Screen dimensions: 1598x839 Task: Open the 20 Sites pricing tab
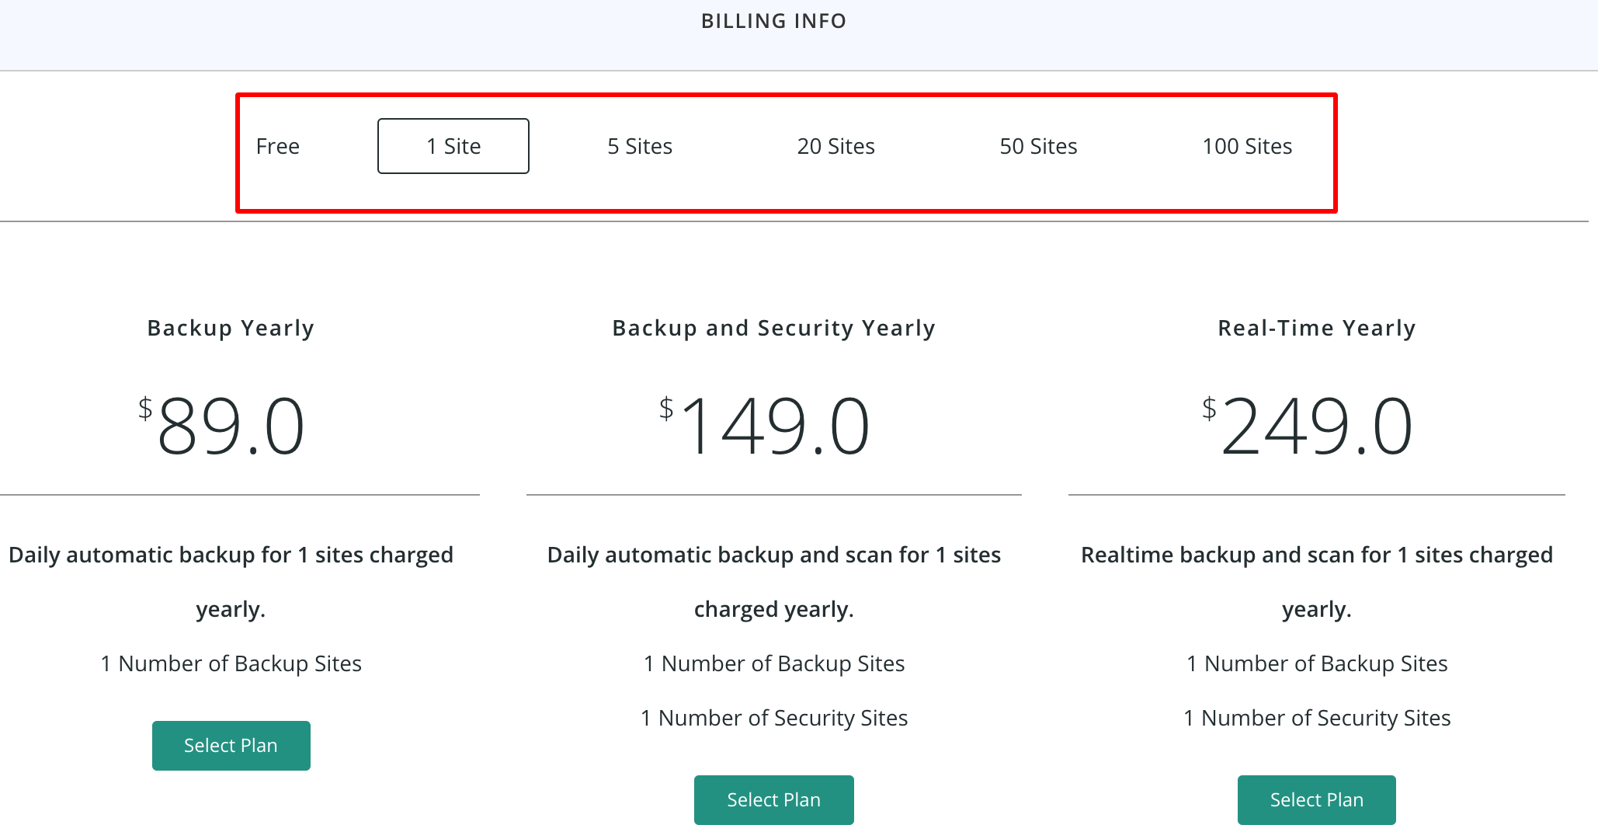[x=835, y=146]
